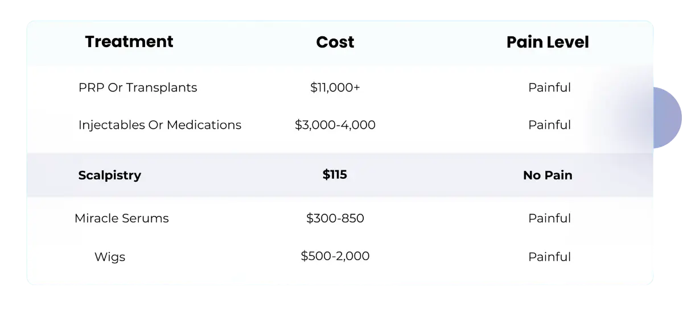Select the No Pain cell
This screenshot has height=318, width=683.
pos(548,175)
